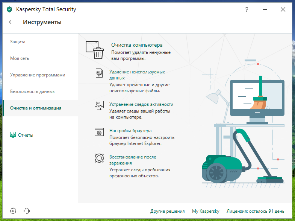The image size is (295, 221).
Task: Open Настройка браузера tool
Action: point(130,131)
